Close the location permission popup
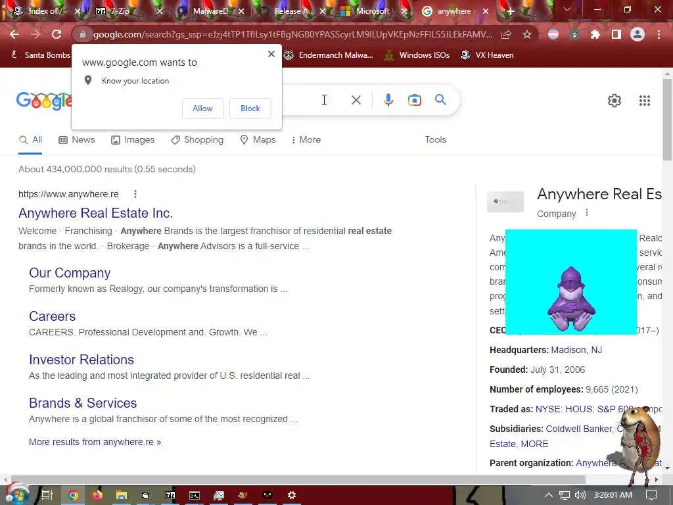 tap(271, 54)
